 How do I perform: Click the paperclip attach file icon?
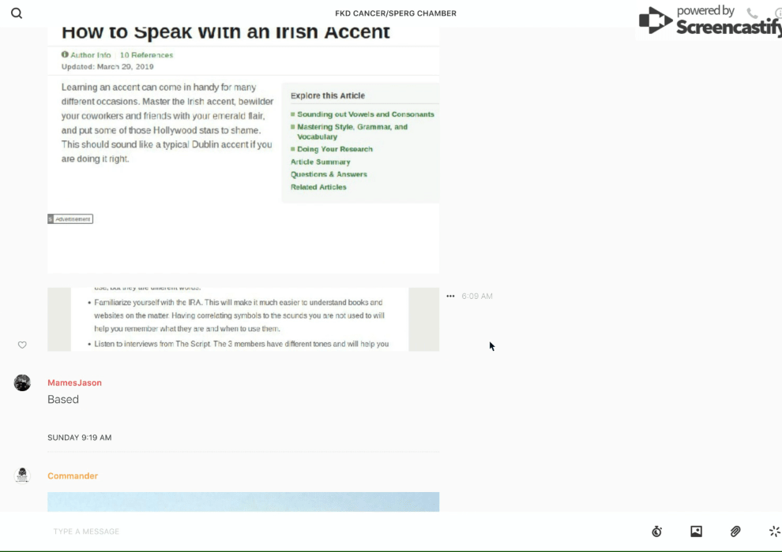click(735, 531)
